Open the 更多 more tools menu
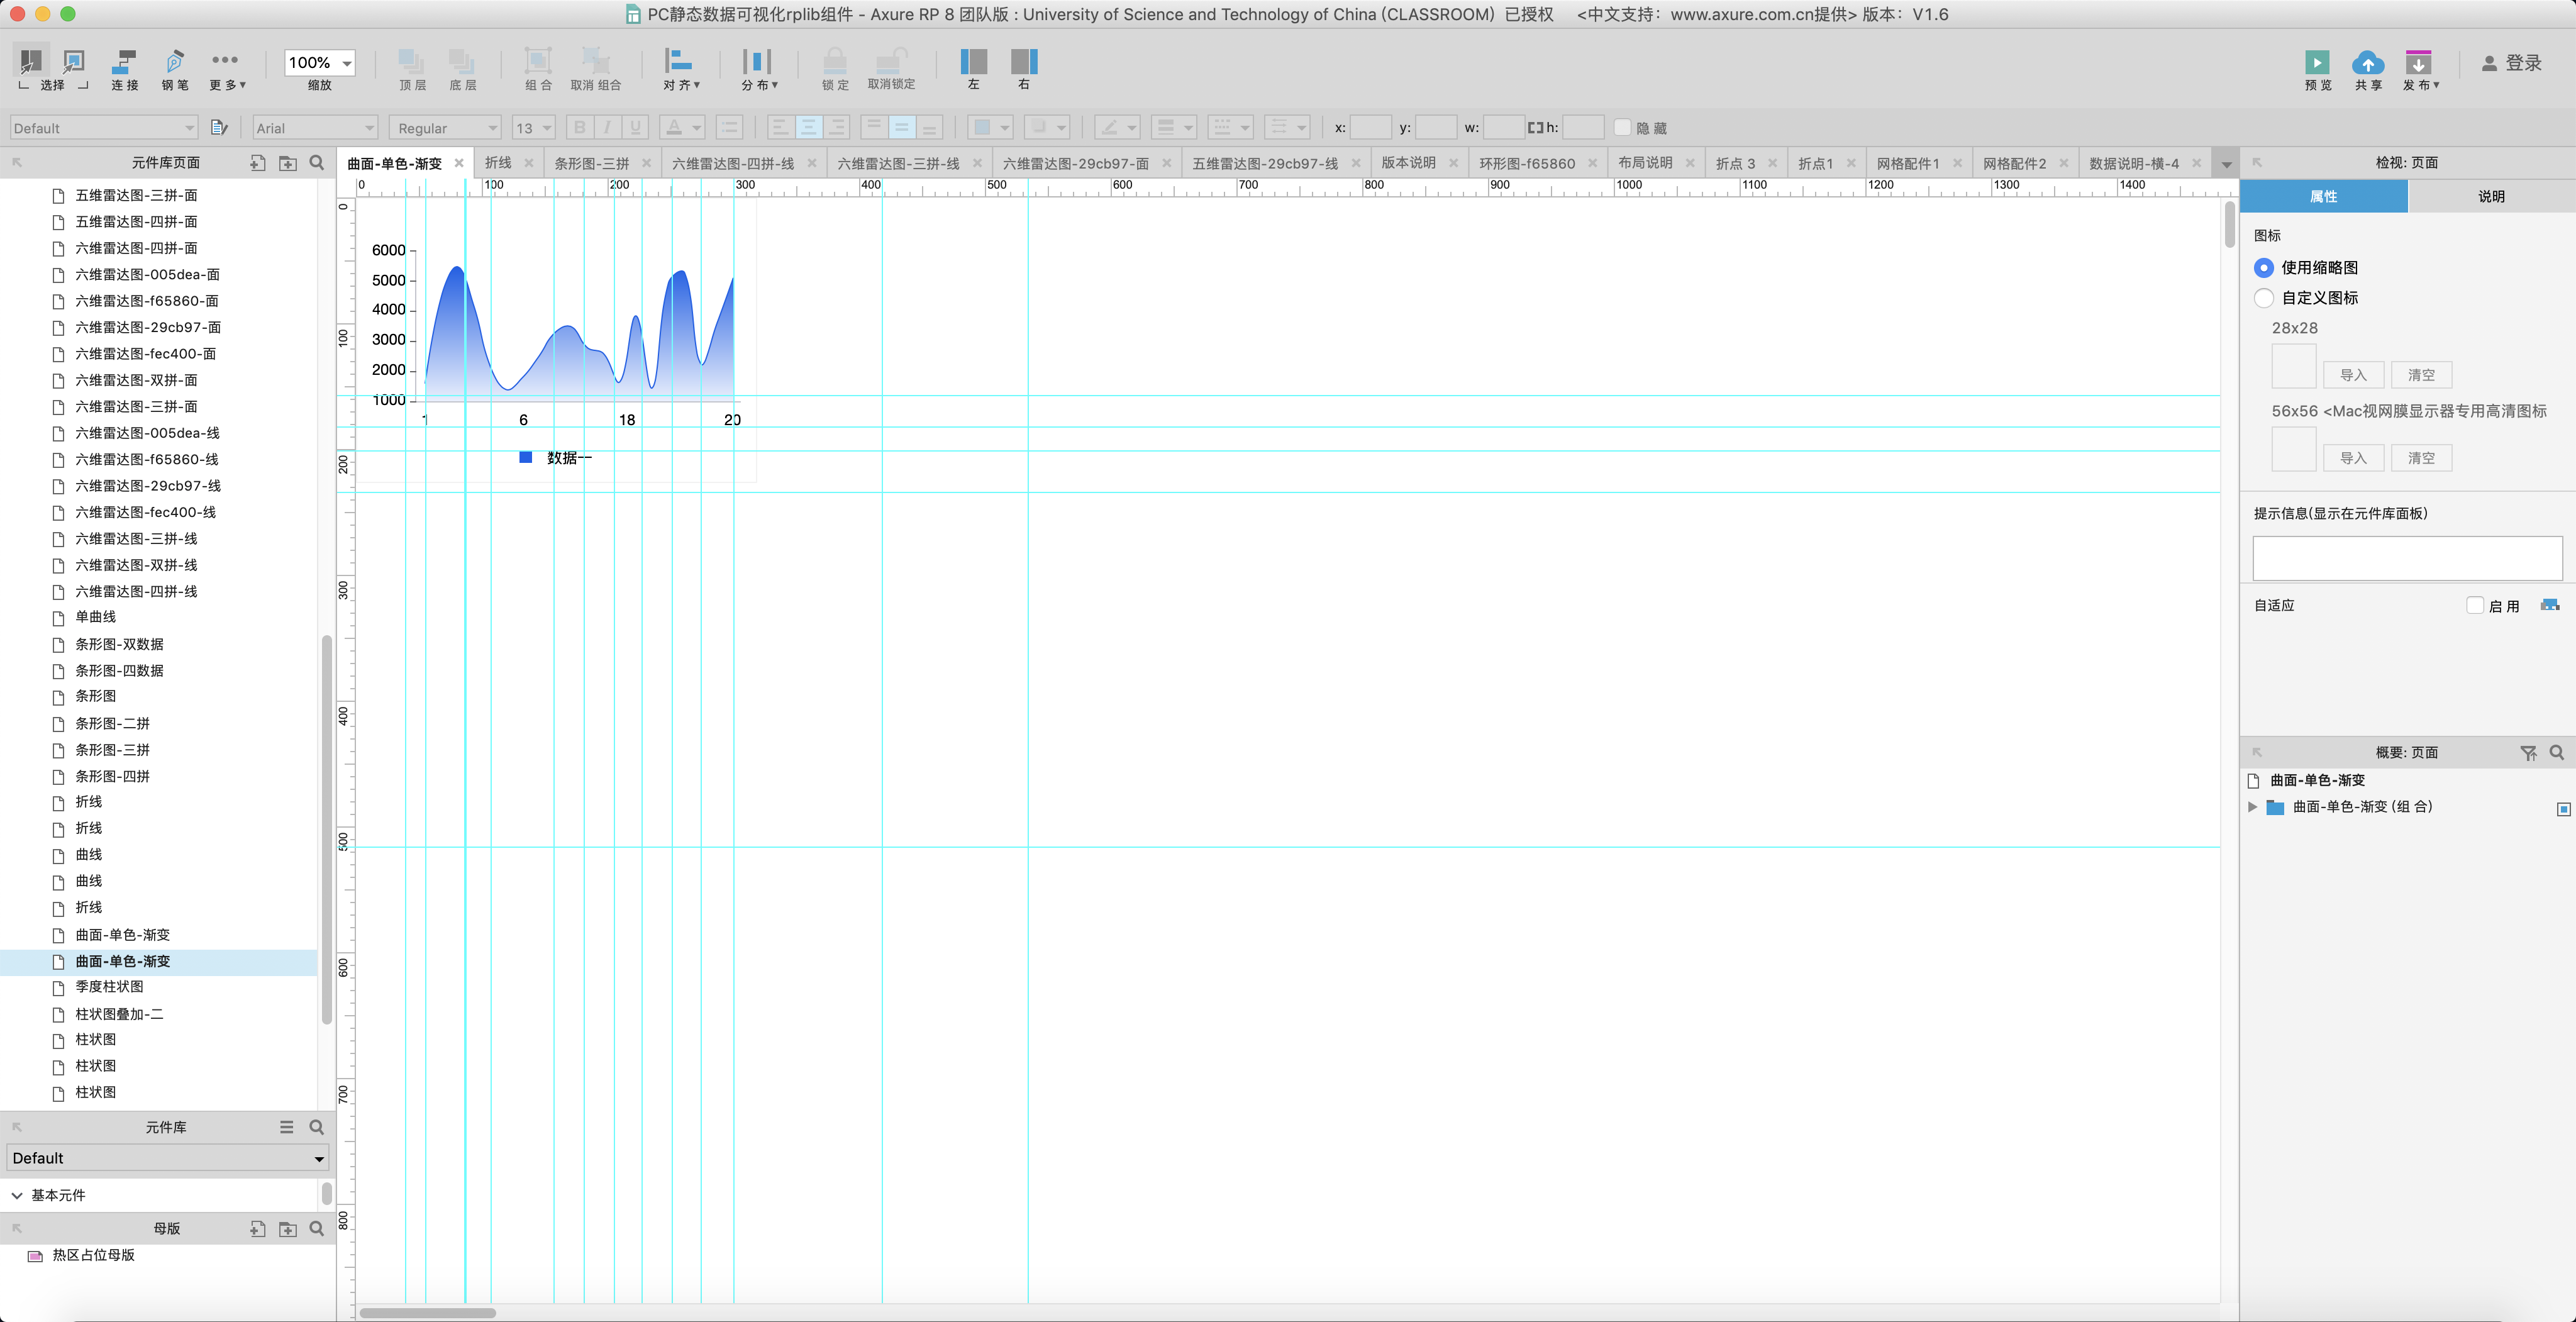2576x1322 pixels. tap(226, 70)
